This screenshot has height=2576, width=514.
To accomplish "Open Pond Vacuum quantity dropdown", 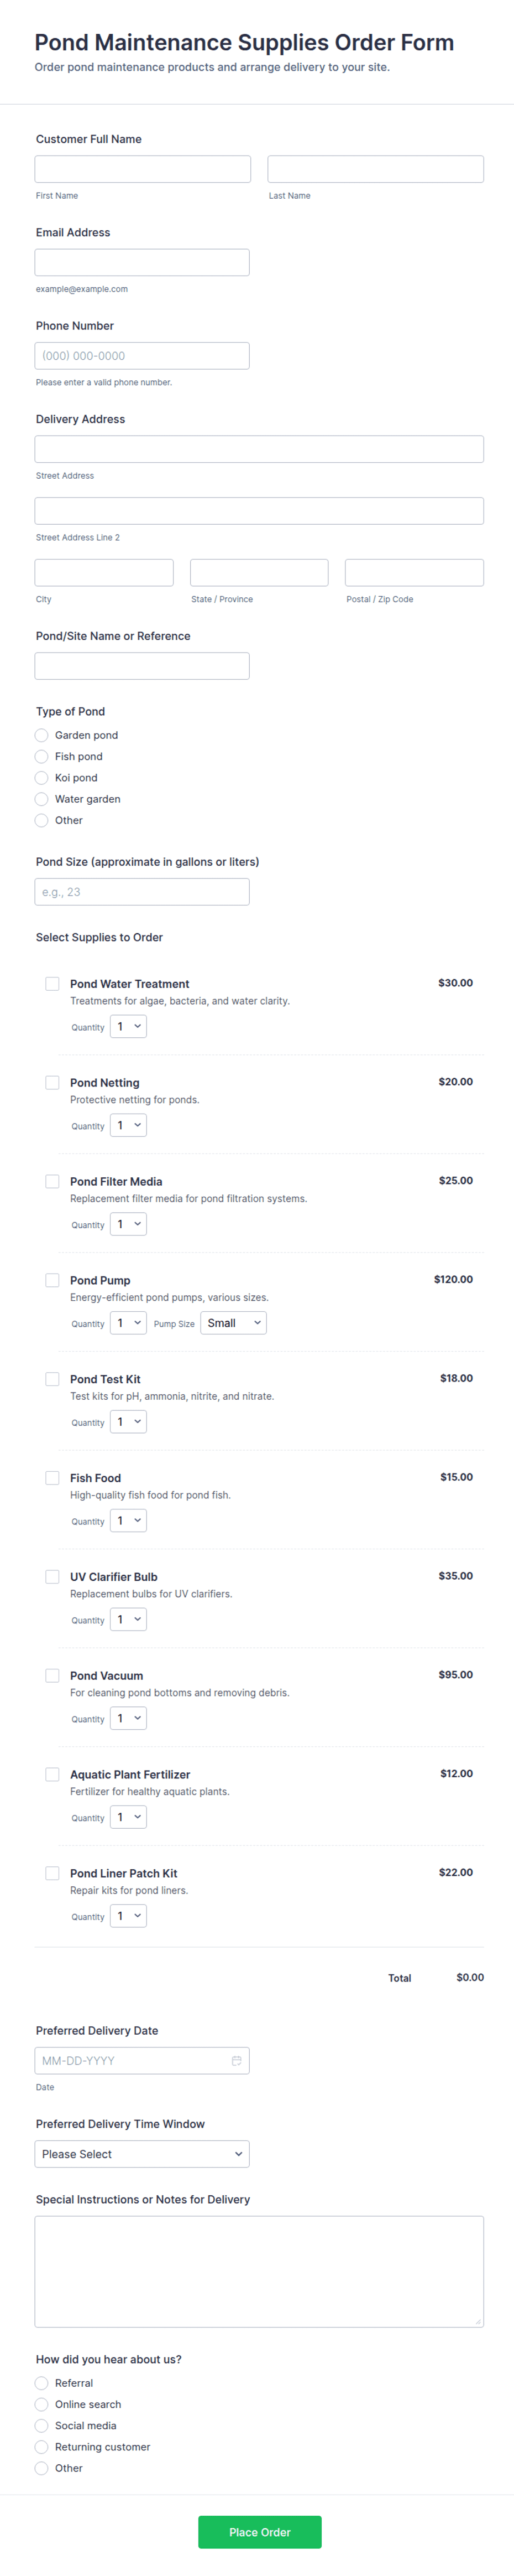I will tap(129, 1718).
